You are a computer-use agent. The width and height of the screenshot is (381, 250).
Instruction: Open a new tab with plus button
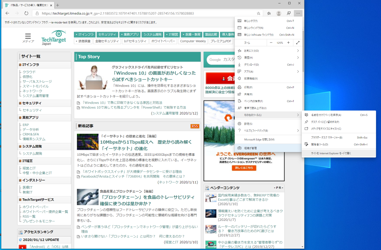pyautogui.click(x=57, y=5)
